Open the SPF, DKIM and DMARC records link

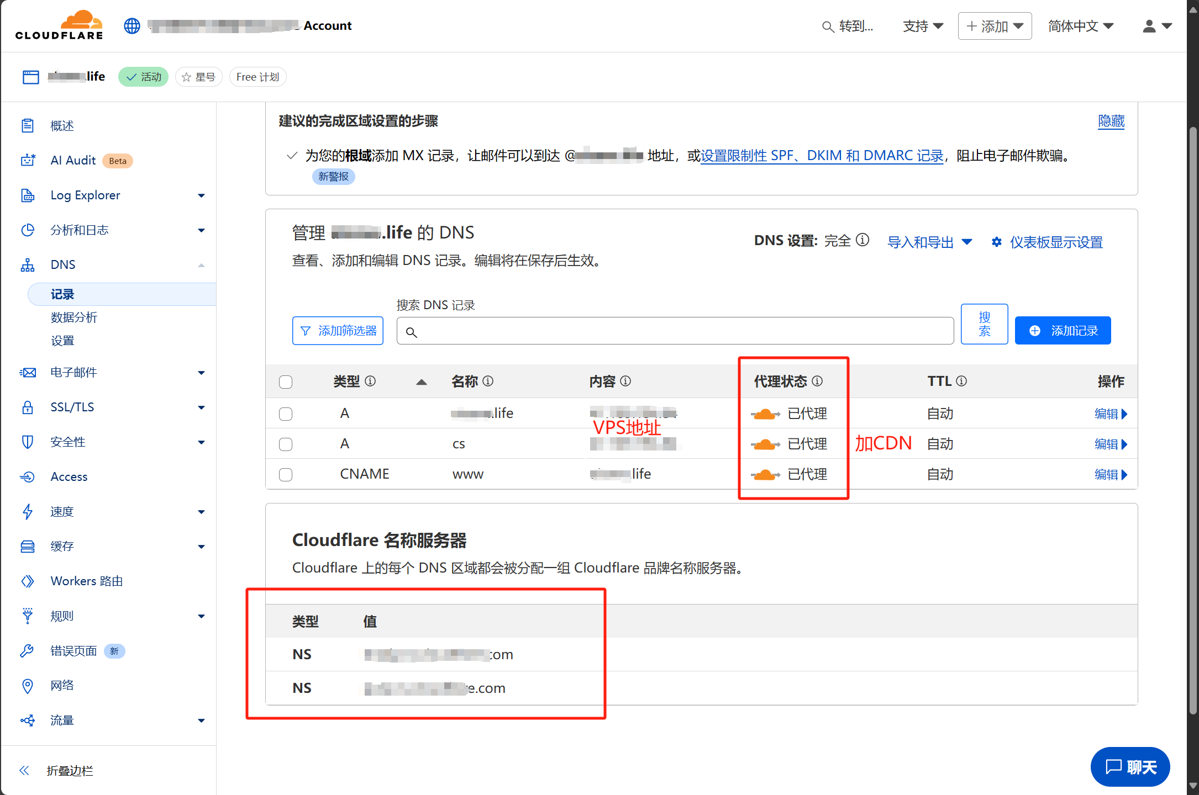(x=822, y=156)
